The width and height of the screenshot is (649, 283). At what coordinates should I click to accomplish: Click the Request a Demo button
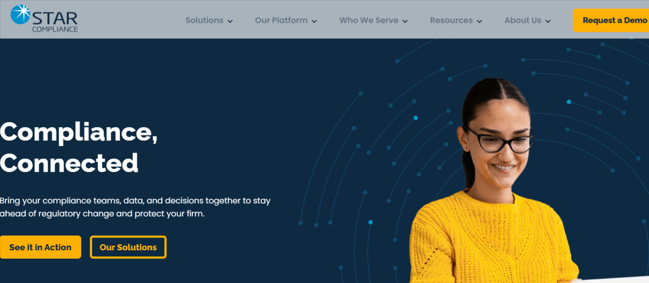[x=611, y=20]
